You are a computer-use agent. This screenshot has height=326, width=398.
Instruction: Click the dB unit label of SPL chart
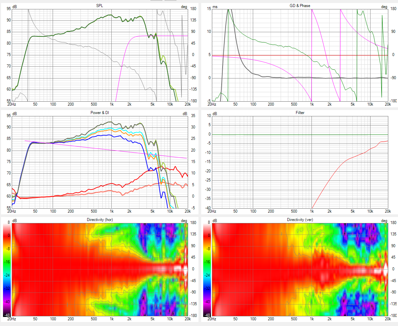15,7
